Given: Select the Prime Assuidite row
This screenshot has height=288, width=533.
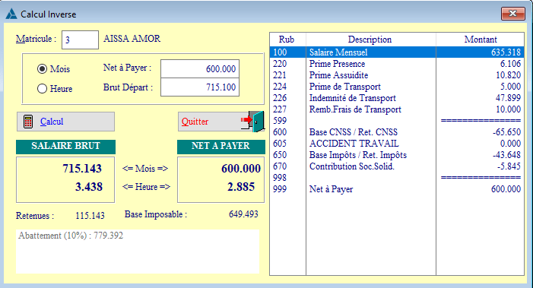Looking at the screenshot, I should 397,75.
